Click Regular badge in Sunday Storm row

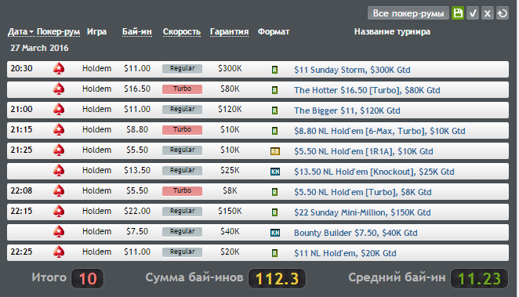coord(182,68)
